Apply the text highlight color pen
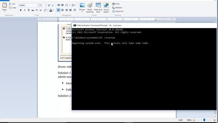218x123 pixels. coord(45,10)
